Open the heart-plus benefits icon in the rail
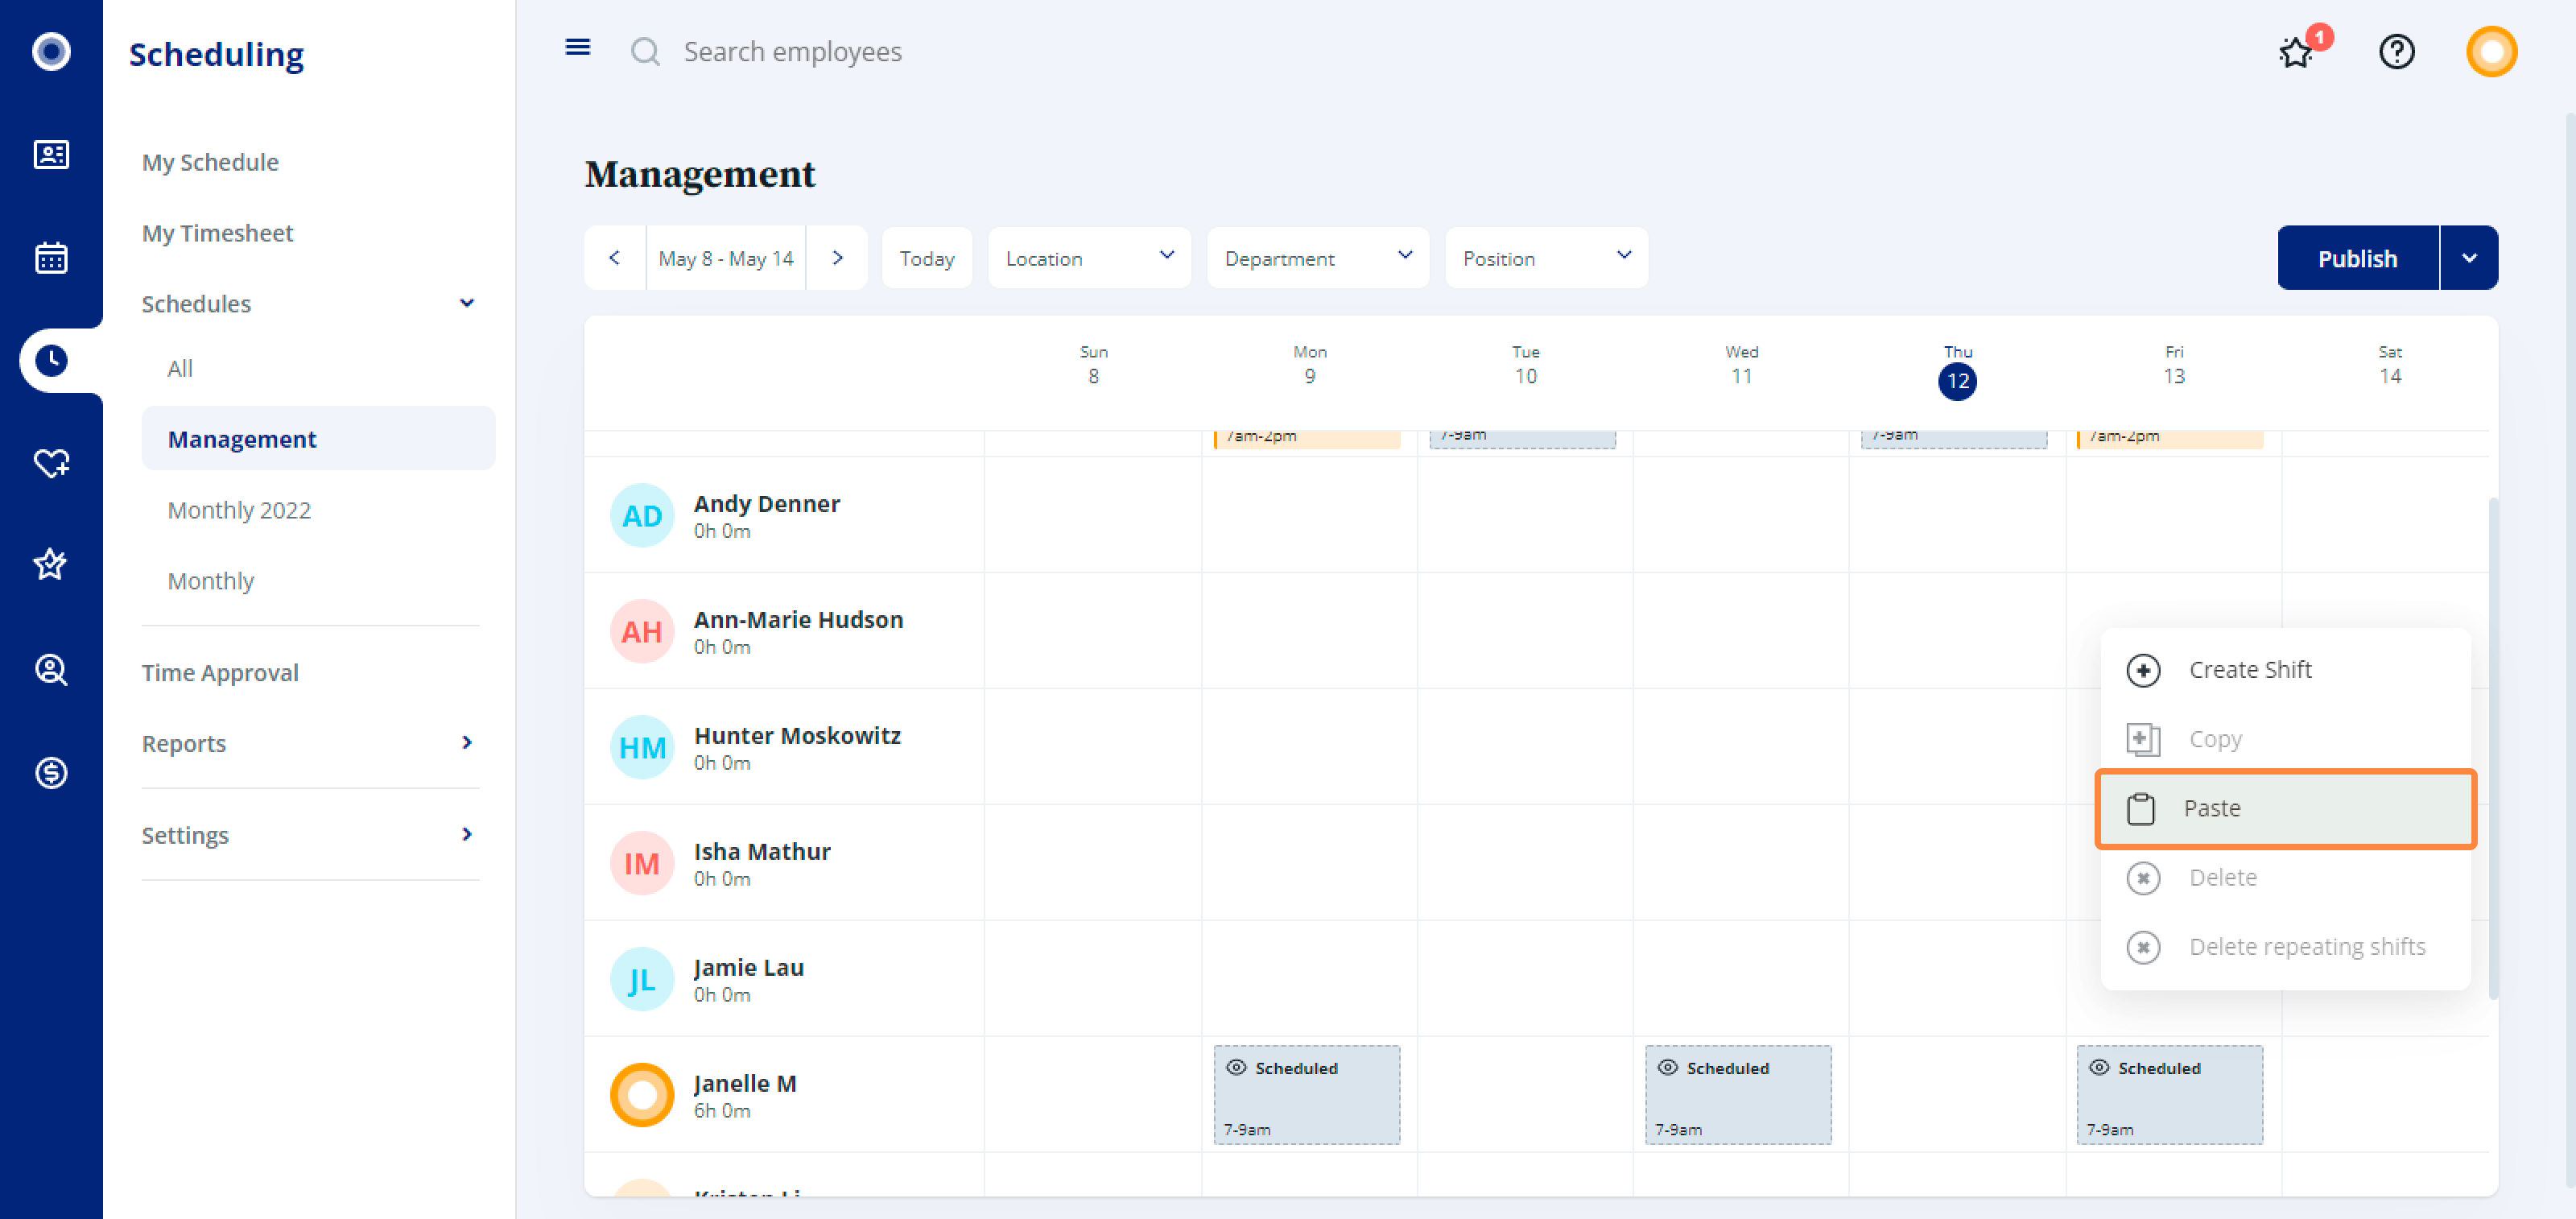 [x=51, y=463]
